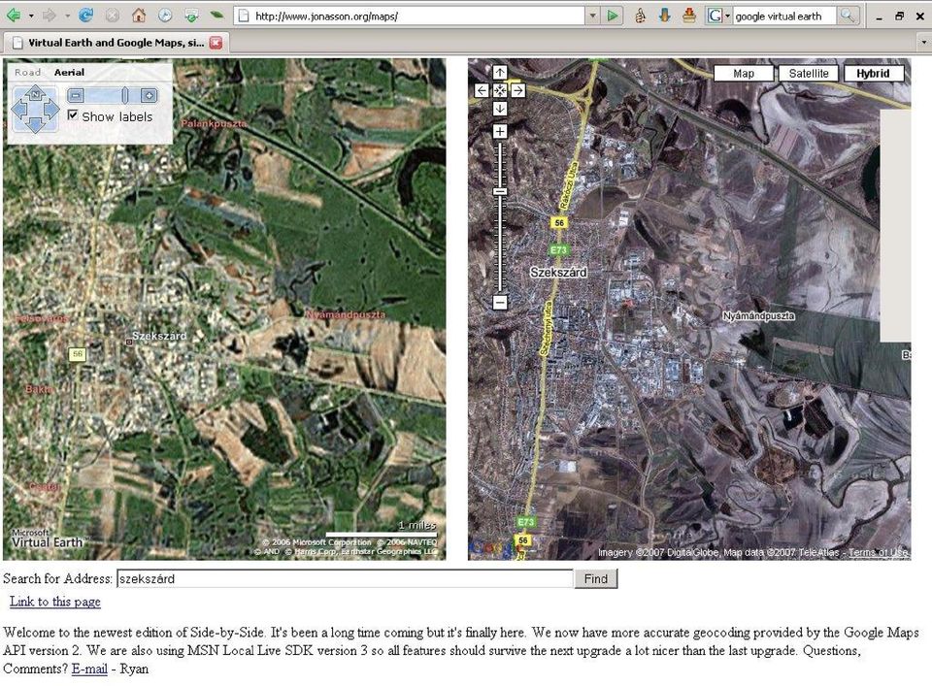This screenshot has width=932, height=686.
Task: Pan Google map right
Action: click(518, 90)
